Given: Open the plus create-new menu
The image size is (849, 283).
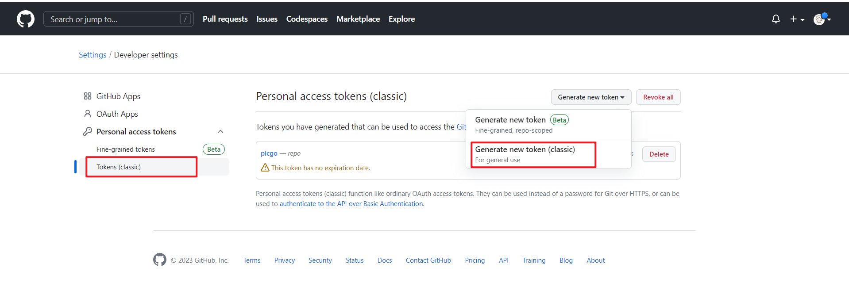Looking at the screenshot, I should tap(797, 19).
